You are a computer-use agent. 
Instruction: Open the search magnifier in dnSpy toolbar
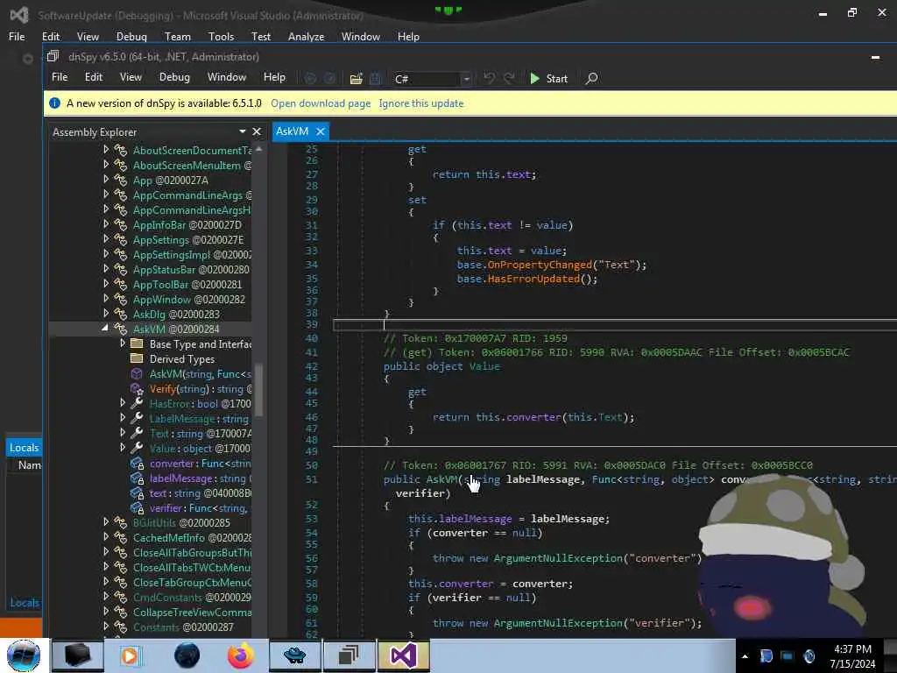tap(592, 78)
